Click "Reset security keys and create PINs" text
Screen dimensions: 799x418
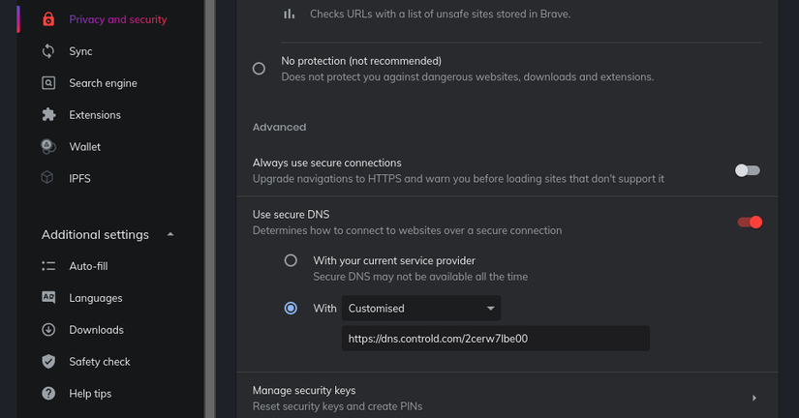coord(337,406)
